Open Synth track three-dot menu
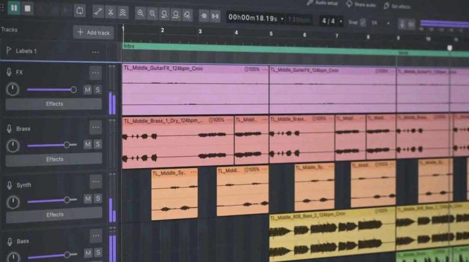Viewport: 469px width, 262px height. 96,182
